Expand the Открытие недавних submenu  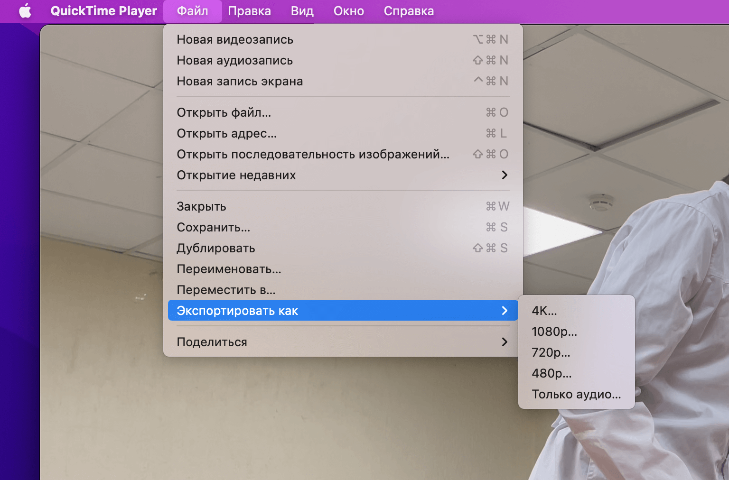coord(236,175)
